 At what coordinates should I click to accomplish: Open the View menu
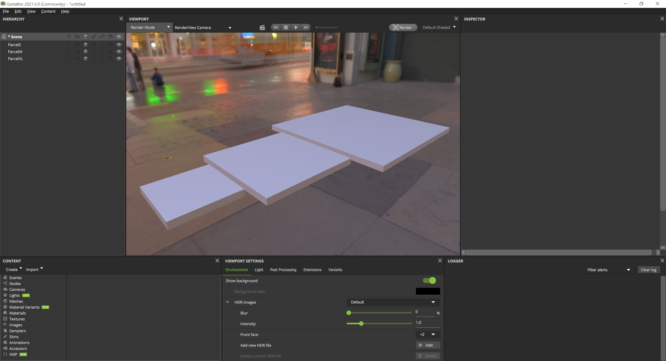tap(31, 11)
